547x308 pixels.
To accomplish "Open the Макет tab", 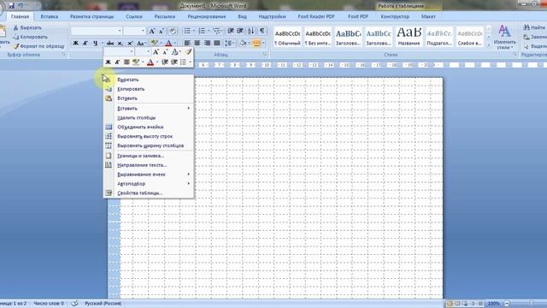I will point(428,16).
